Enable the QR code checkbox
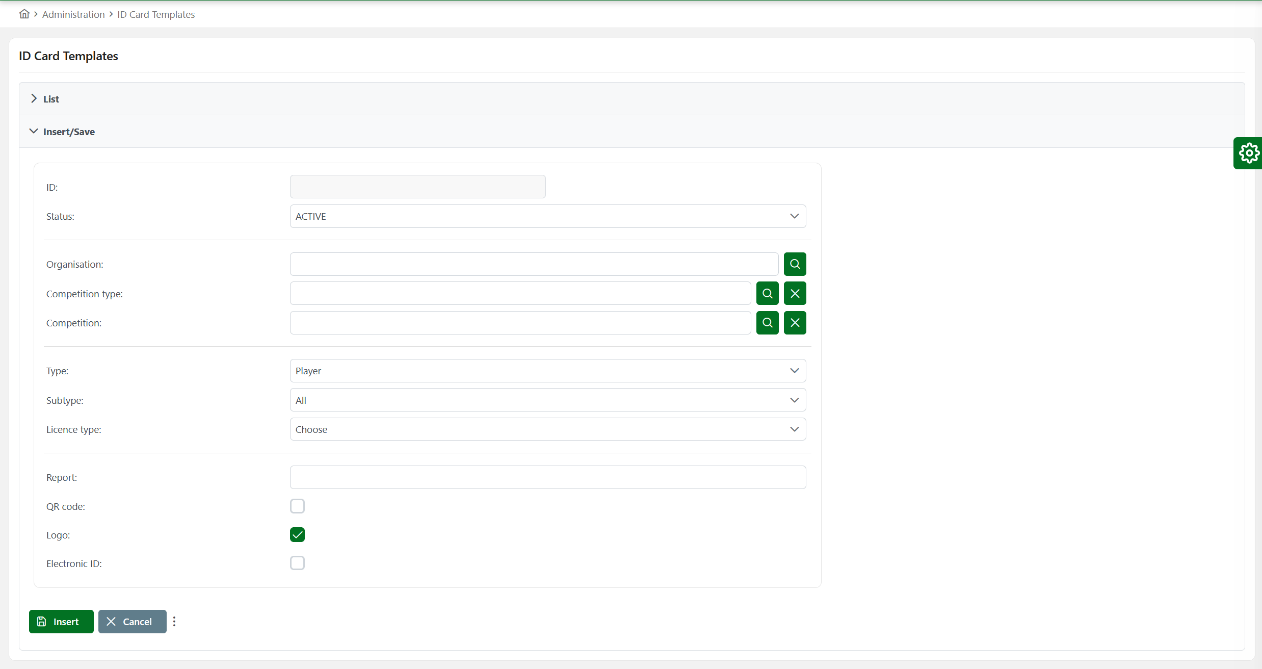1262x669 pixels. [x=297, y=506]
